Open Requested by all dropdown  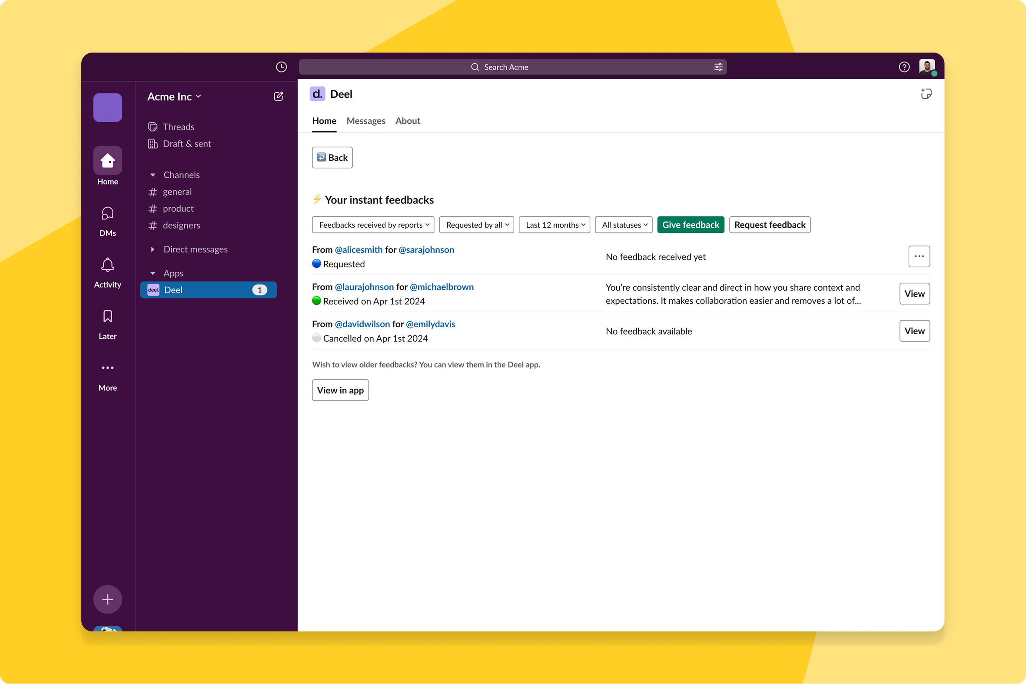click(x=476, y=225)
